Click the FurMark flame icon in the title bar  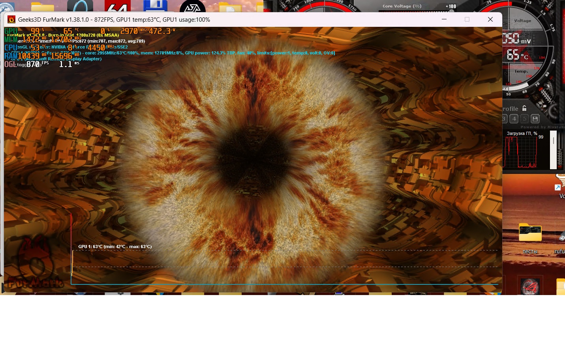(x=11, y=20)
